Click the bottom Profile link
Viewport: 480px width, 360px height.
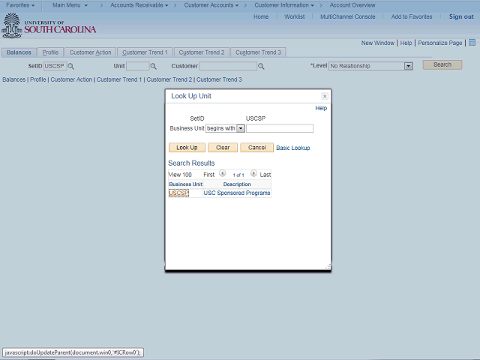coord(38,79)
